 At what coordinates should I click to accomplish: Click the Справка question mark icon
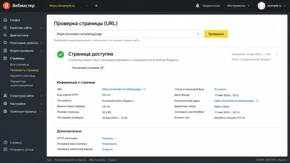(5, 143)
